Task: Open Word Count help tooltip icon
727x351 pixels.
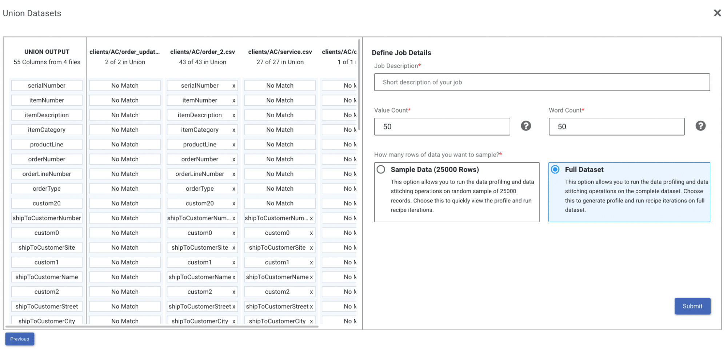Action: tap(700, 126)
